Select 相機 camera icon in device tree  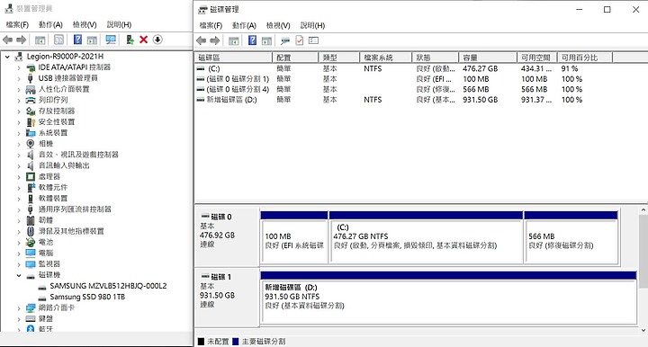[x=31, y=144]
